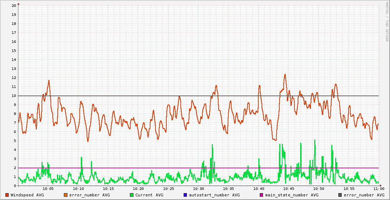Click the y-axis label 10
The height and width of the screenshot is (200, 390).
pos(14,96)
